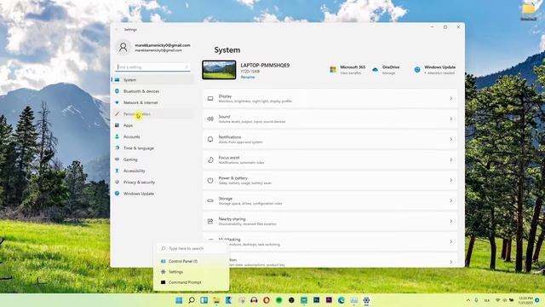Select Settings in the popup list
The width and height of the screenshot is (545, 307).
tap(191, 272)
